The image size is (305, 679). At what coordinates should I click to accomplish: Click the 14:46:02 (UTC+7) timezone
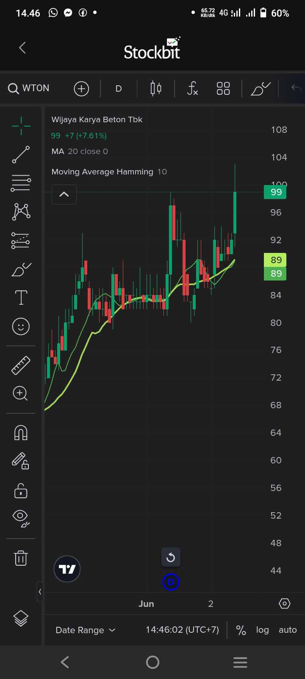coord(183,630)
